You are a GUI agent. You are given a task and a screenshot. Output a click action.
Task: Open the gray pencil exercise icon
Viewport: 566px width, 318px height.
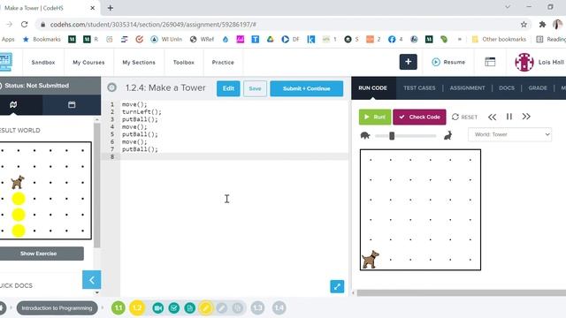point(222,308)
